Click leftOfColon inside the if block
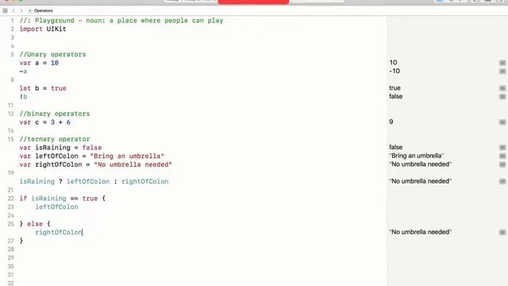508x286 pixels. click(x=56, y=207)
